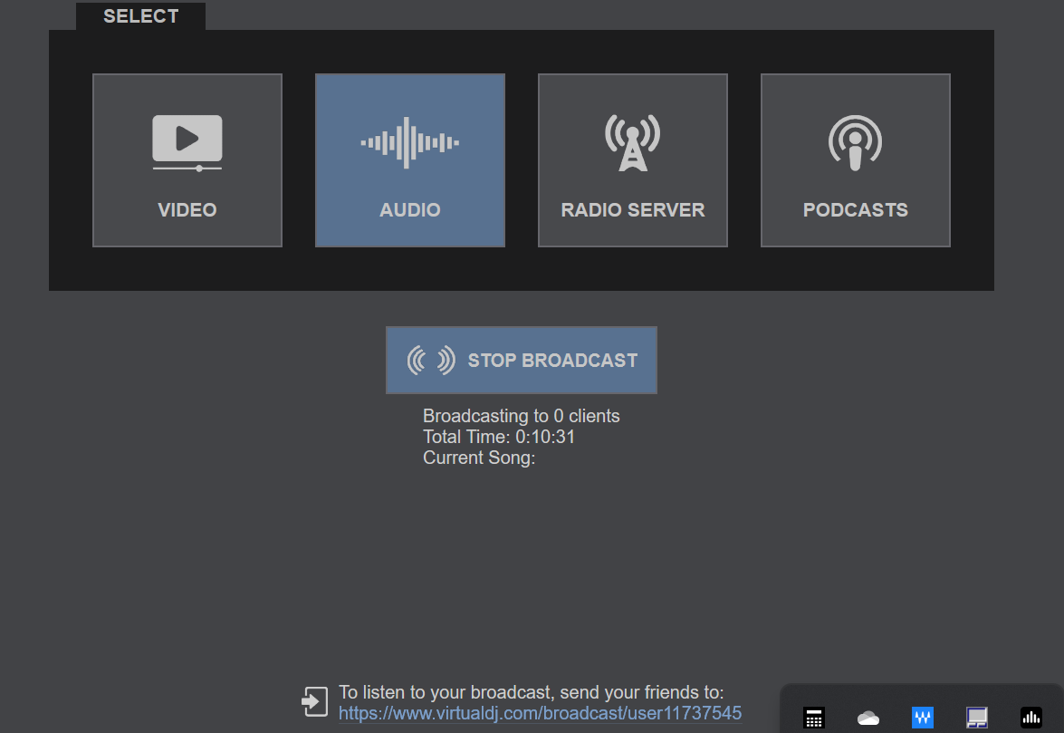
Task: Choose the RADIO SERVER label text
Action: tap(633, 210)
